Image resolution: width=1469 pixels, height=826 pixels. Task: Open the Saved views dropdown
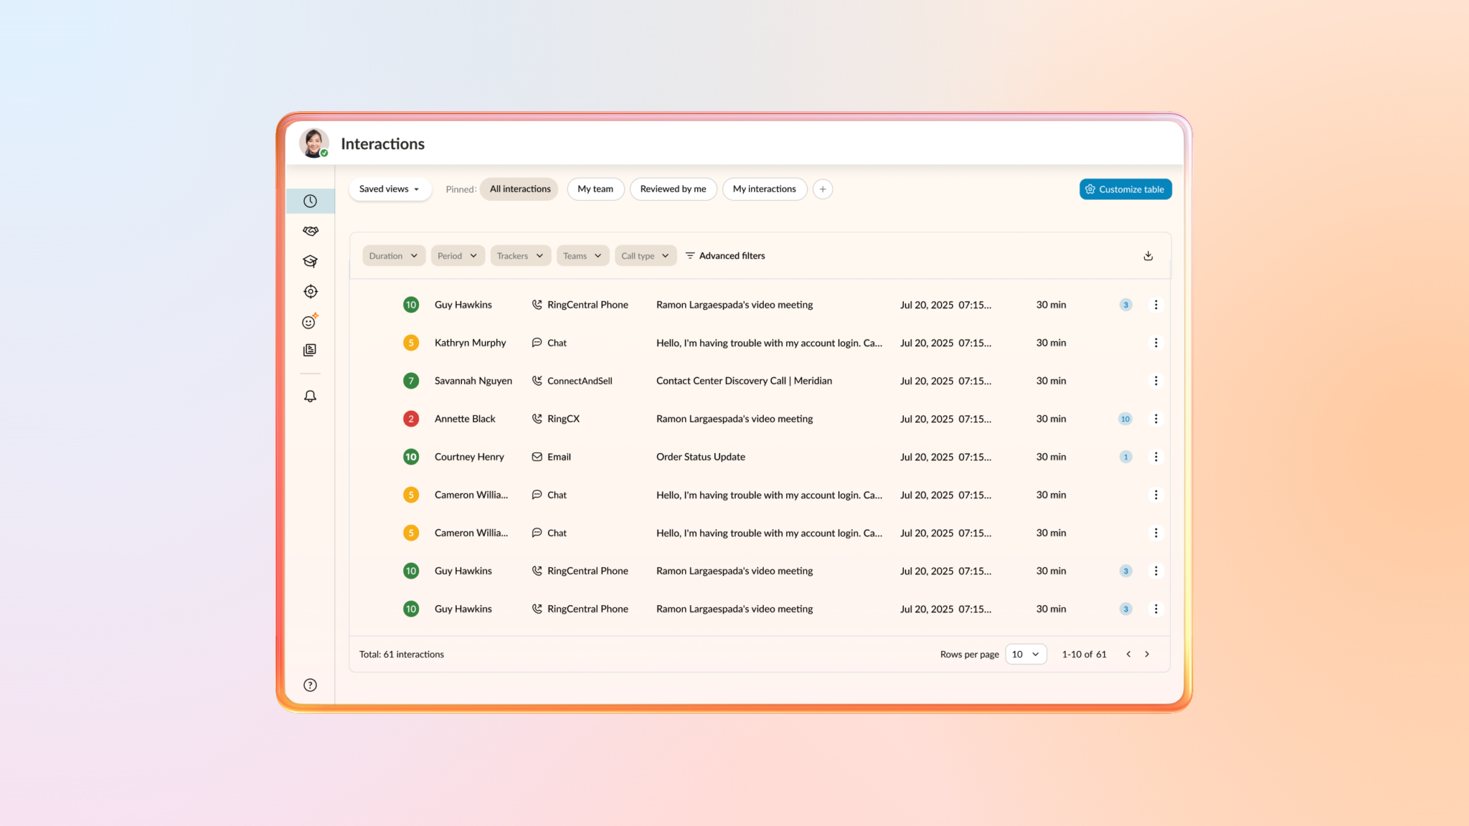389,189
